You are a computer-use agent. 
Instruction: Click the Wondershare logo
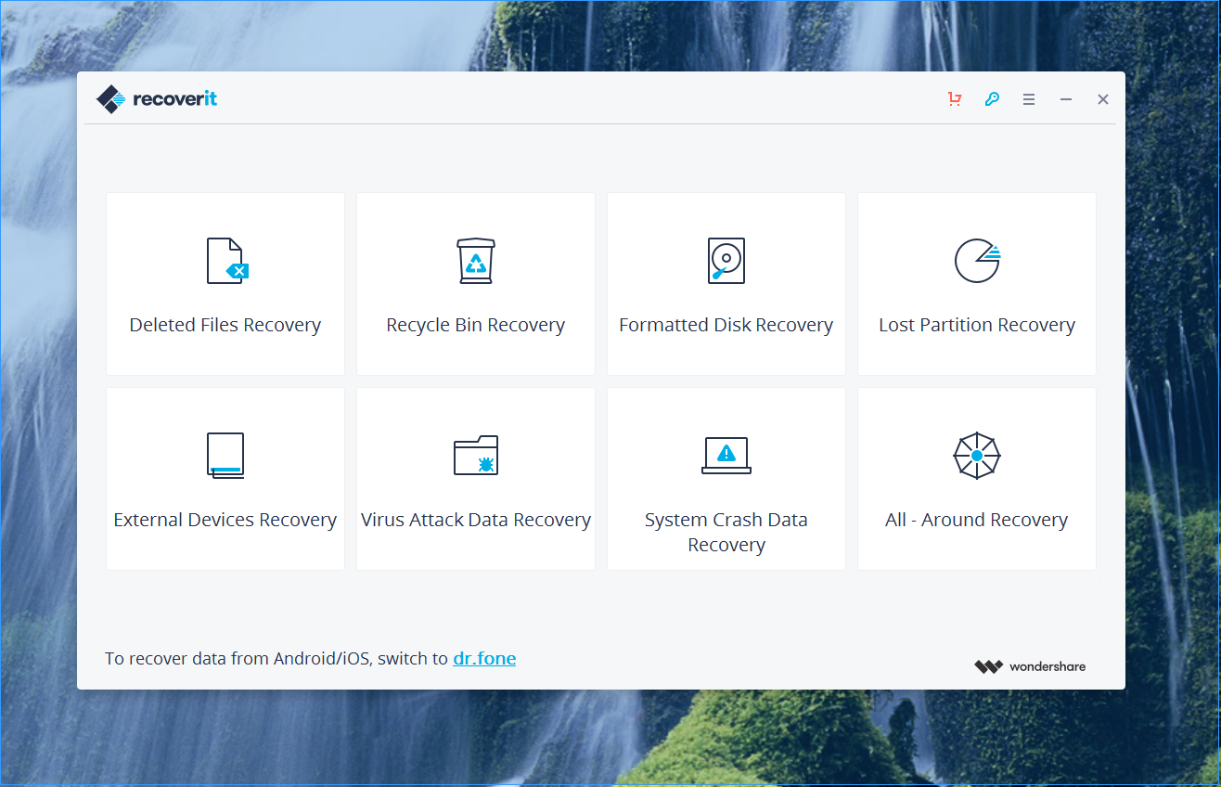1030,666
